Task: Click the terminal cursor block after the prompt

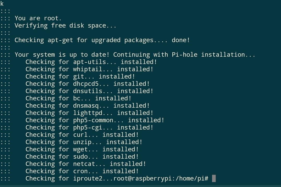Action: click(x=214, y=178)
